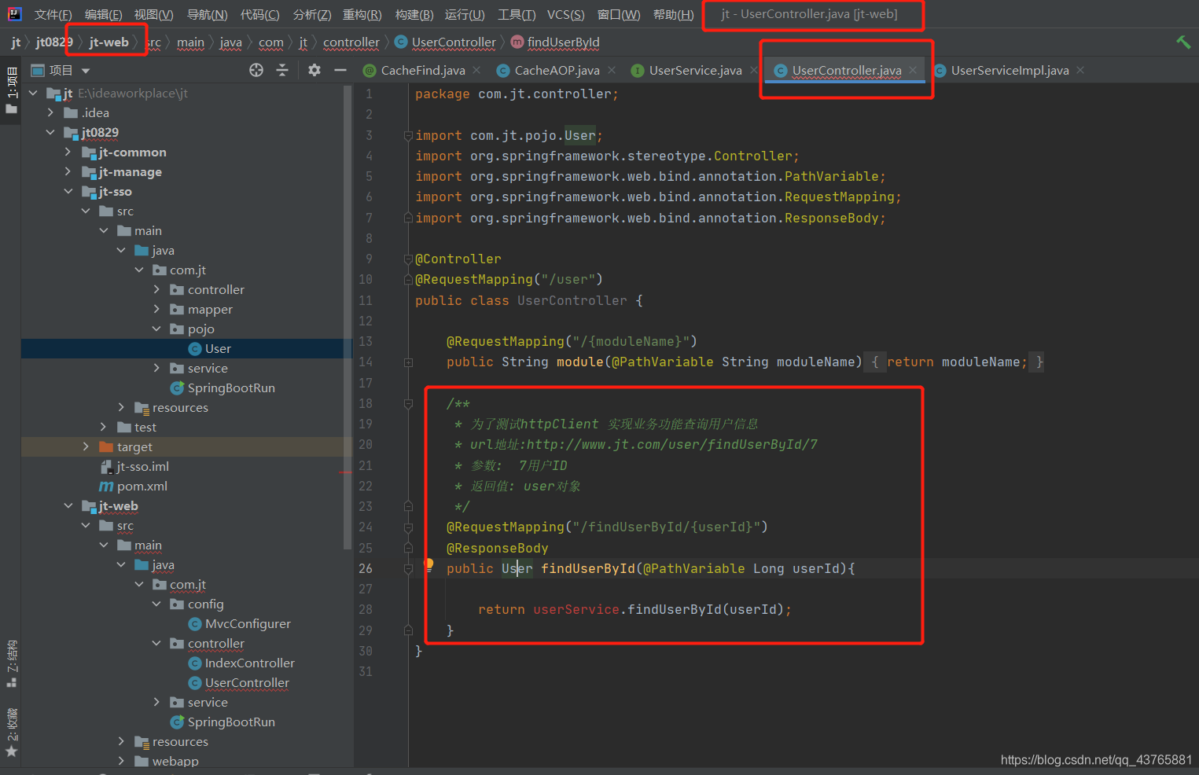Viewport: 1199px width, 775px height.
Task: Collapse the config package in jt-web
Action: pyautogui.click(x=156, y=604)
